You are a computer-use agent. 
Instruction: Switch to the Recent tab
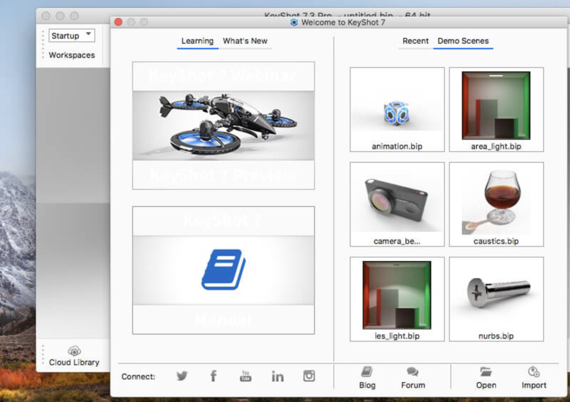pos(415,41)
